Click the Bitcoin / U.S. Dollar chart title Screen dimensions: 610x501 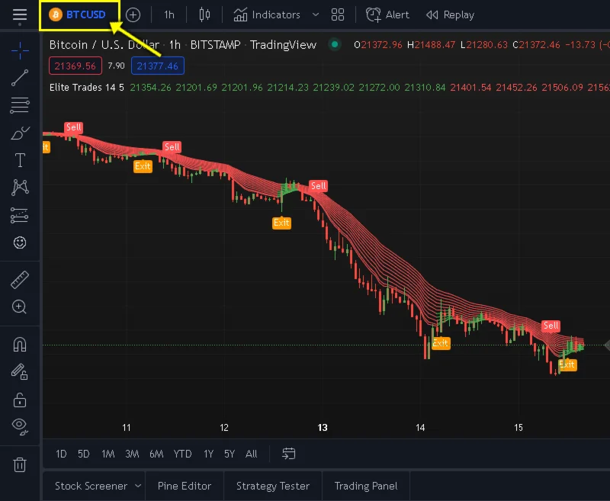(104, 45)
